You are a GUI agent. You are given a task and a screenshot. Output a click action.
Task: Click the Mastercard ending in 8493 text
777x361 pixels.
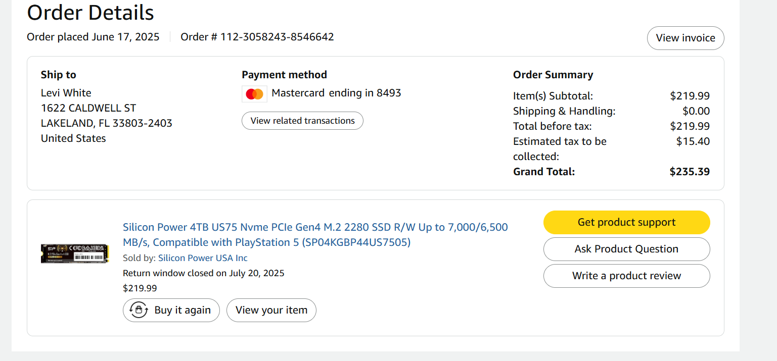(x=336, y=93)
